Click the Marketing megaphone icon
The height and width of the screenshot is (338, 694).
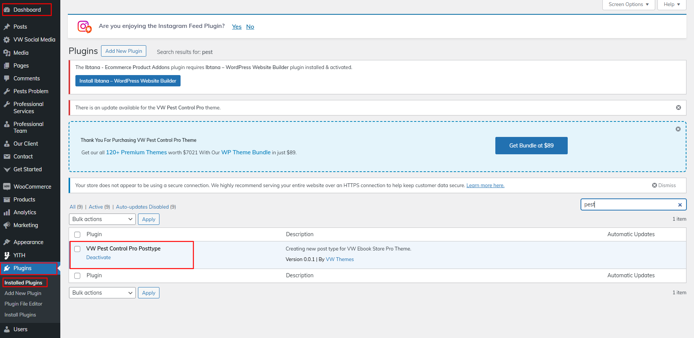point(7,225)
